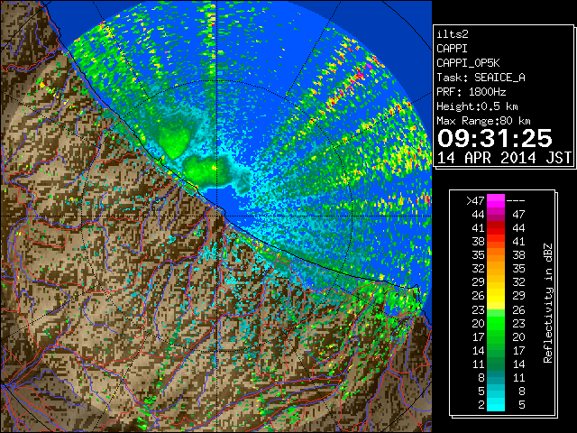Pick the dark red 41–44 dBZ band

click(x=496, y=228)
